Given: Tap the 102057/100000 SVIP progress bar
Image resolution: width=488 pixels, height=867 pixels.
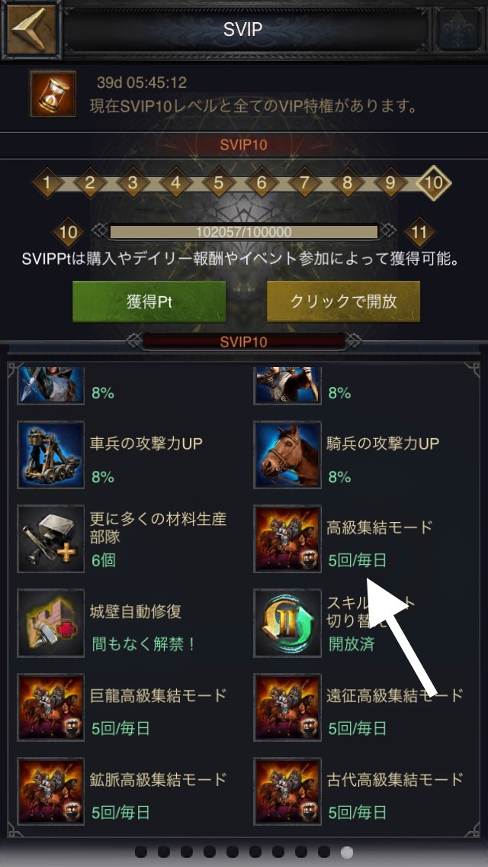Looking at the screenshot, I should point(244,232).
